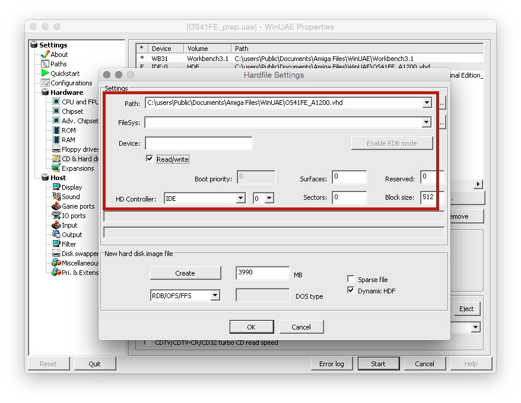The image size is (521, 403).
Task: Click the Quickstart green arrow icon
Action: click(45, 73)
